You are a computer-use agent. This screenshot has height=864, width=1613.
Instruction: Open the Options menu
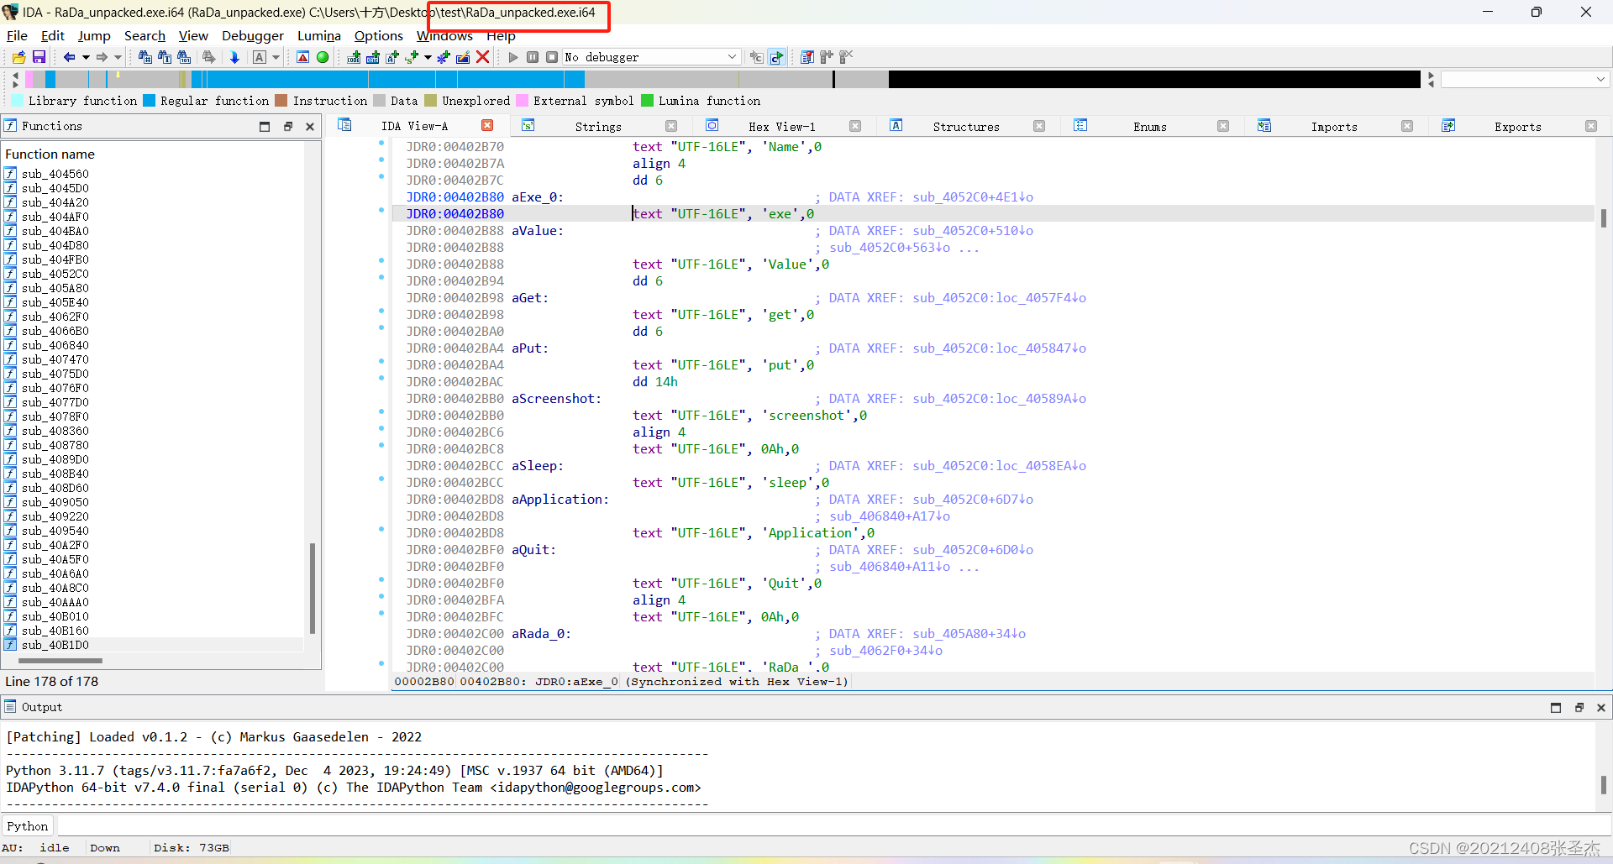click(x=379, y=35)
